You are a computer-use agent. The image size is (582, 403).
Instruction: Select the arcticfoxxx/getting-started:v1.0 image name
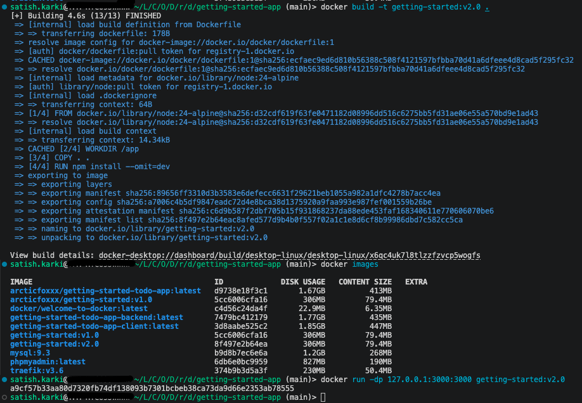pos(81,300)
